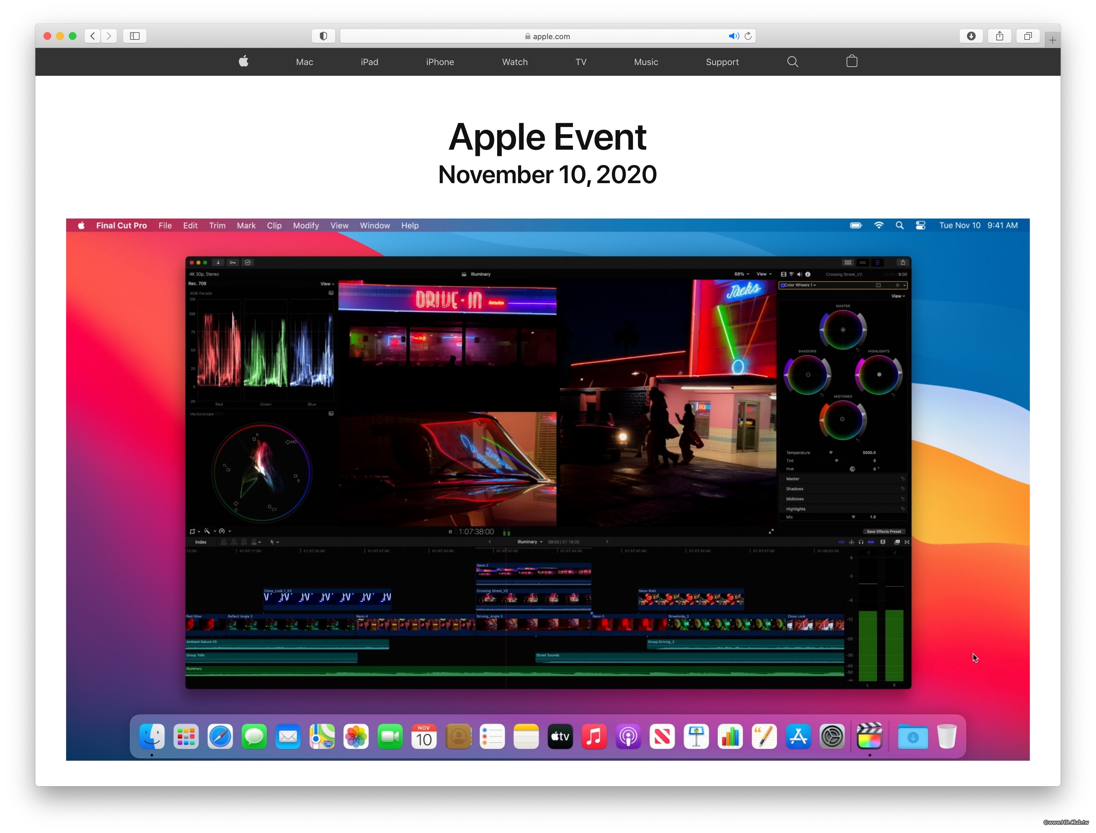Uncheck the Color Wheels 1 checkbox
The image size is (1096, 833).
(783, 285)
